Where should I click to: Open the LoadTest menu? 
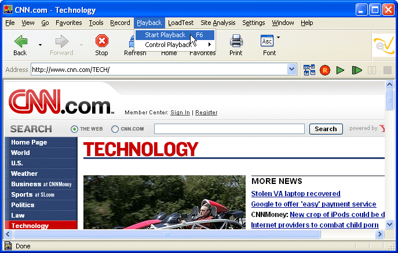coord(181,23)
